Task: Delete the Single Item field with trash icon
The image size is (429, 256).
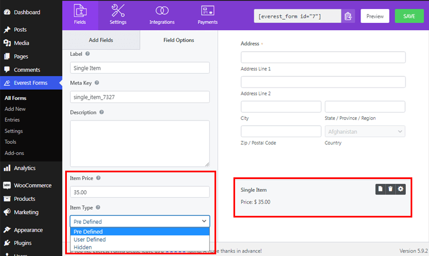Action: (x=391, y=189)
